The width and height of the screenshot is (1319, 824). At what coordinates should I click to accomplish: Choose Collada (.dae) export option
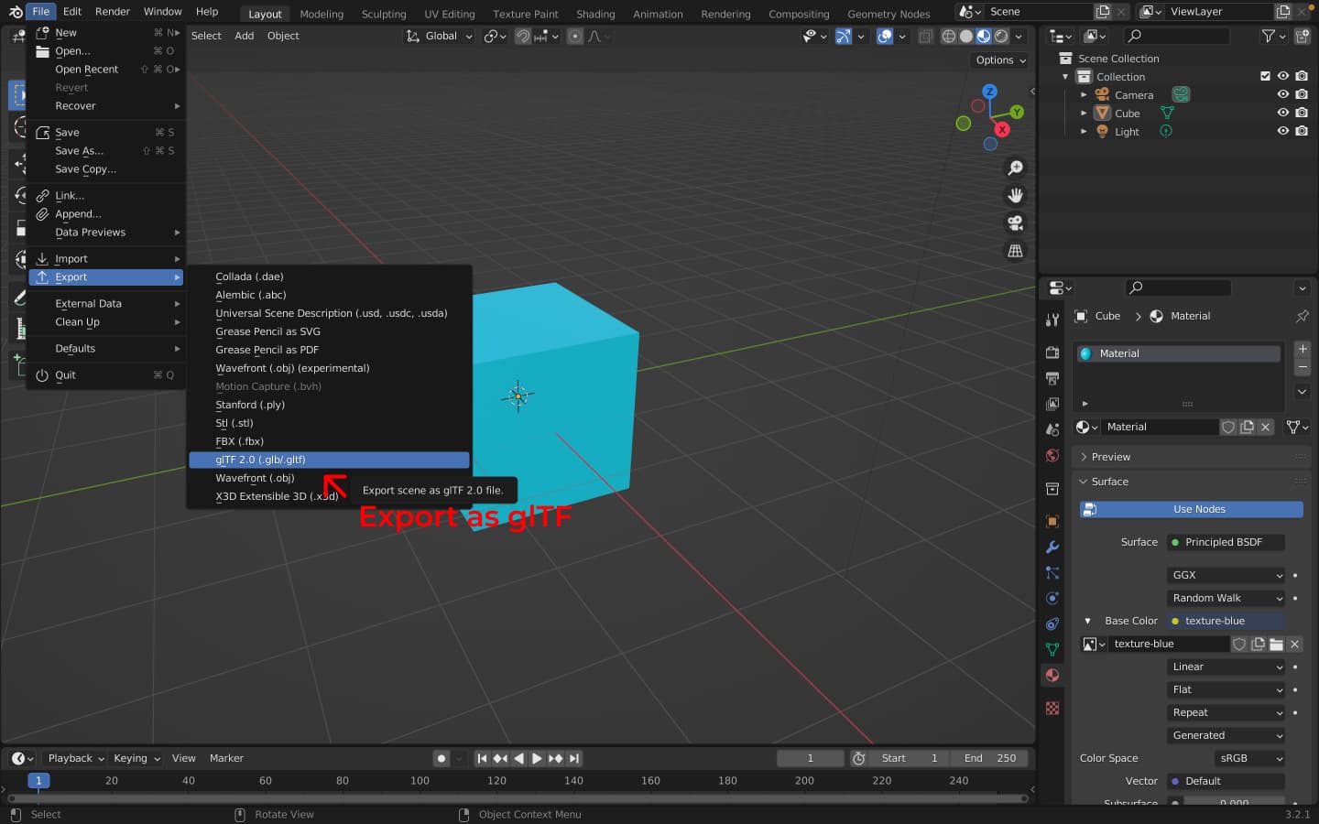pyautogui.click(x=329, y=276)
